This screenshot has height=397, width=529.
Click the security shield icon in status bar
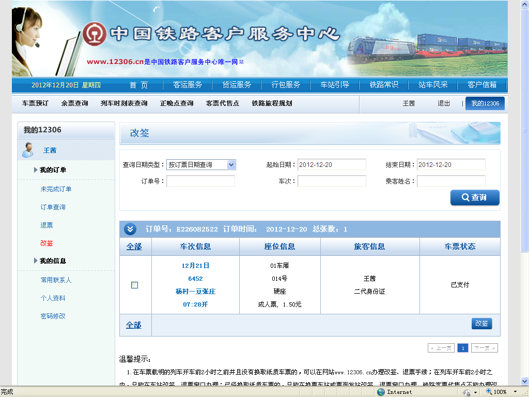tap(467, 392)
